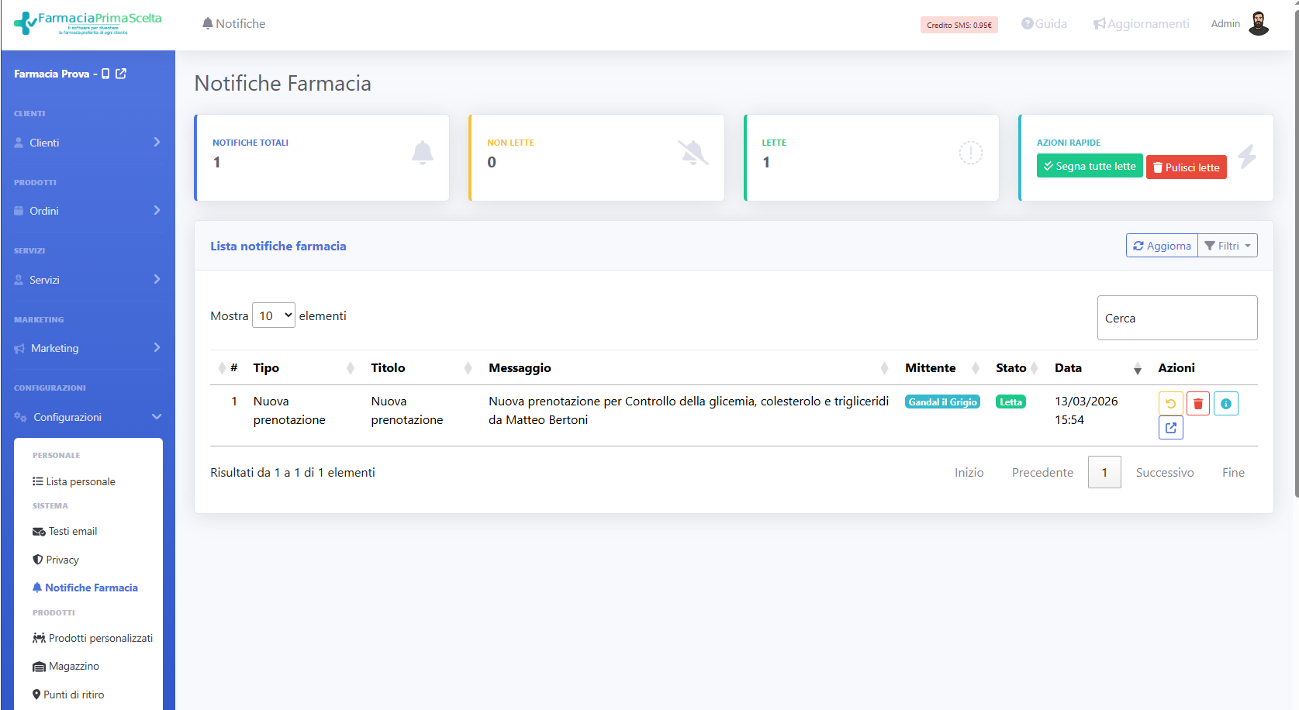Focus the Cerca search field

pos(1176,318)
